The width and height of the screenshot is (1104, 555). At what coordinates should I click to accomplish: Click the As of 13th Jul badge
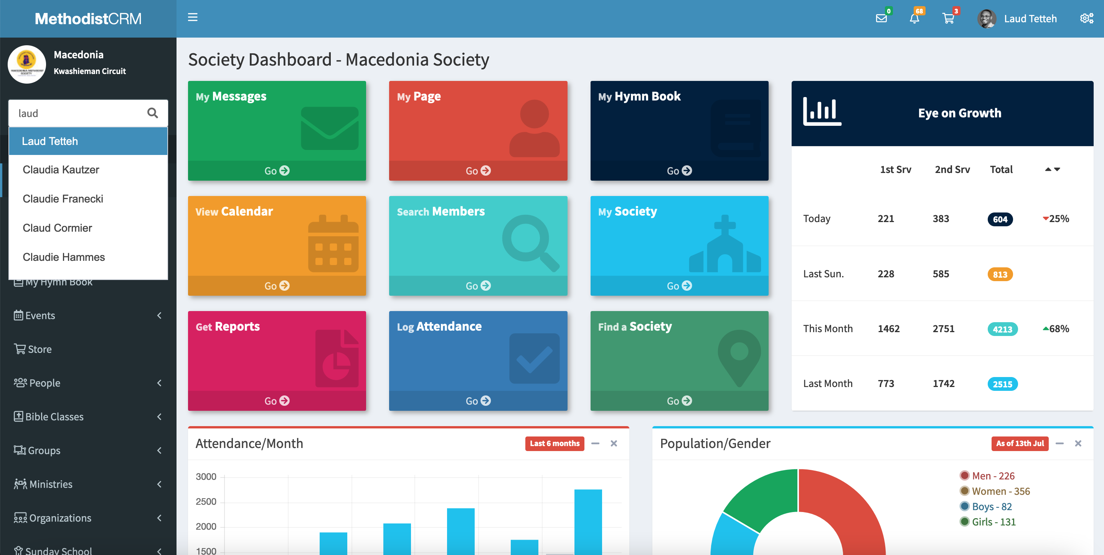1020,443
